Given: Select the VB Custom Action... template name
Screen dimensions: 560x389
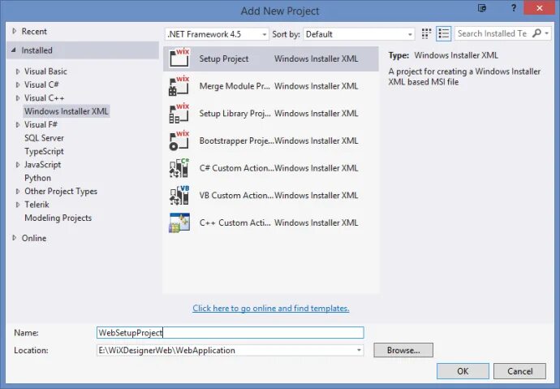Looking at the screenshot, I should [236, 196].
